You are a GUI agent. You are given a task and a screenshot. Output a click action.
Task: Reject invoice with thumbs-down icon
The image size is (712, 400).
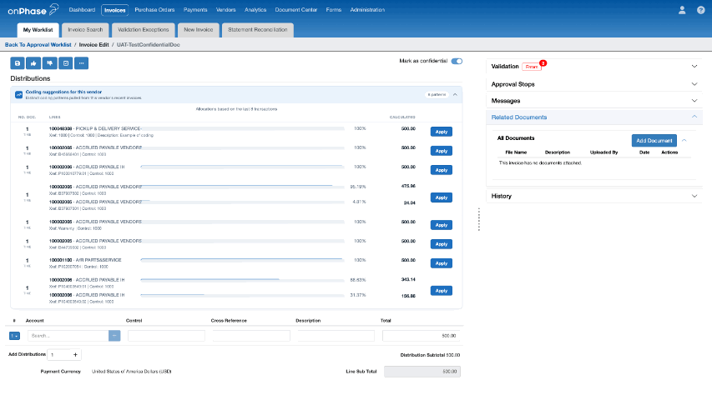point(49,63)
